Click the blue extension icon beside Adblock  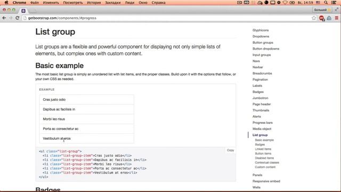click(329, 18)
